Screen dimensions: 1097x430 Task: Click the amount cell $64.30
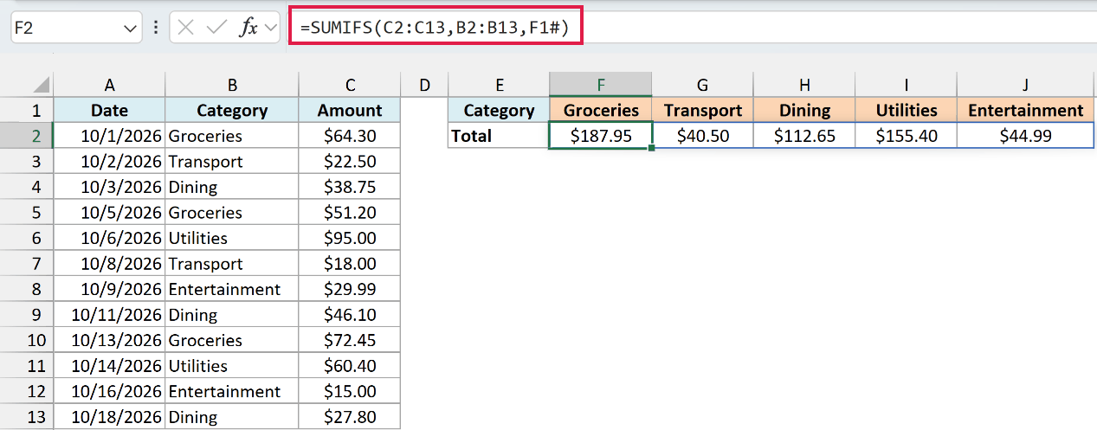350,136
